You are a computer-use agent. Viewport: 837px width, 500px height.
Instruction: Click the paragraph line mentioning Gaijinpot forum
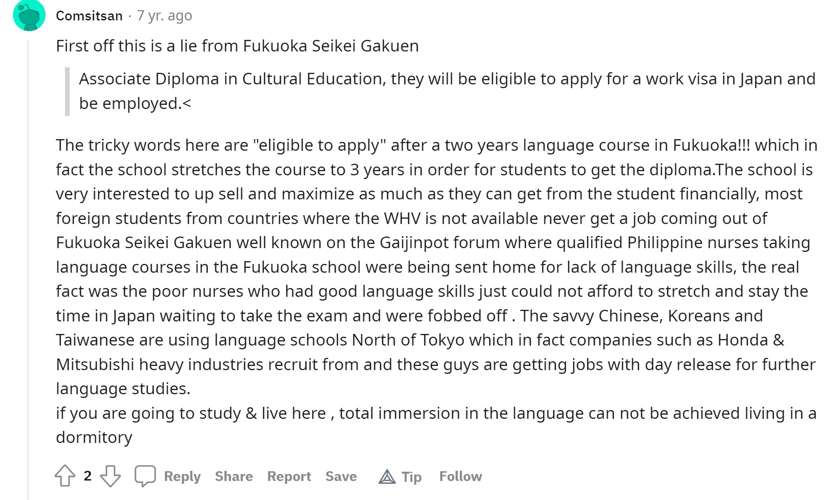pos(433,243)
